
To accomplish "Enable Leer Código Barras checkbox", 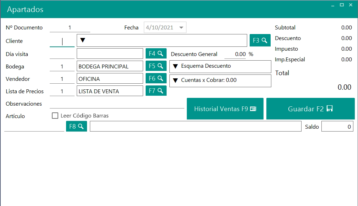I will [x=55, y=116].
